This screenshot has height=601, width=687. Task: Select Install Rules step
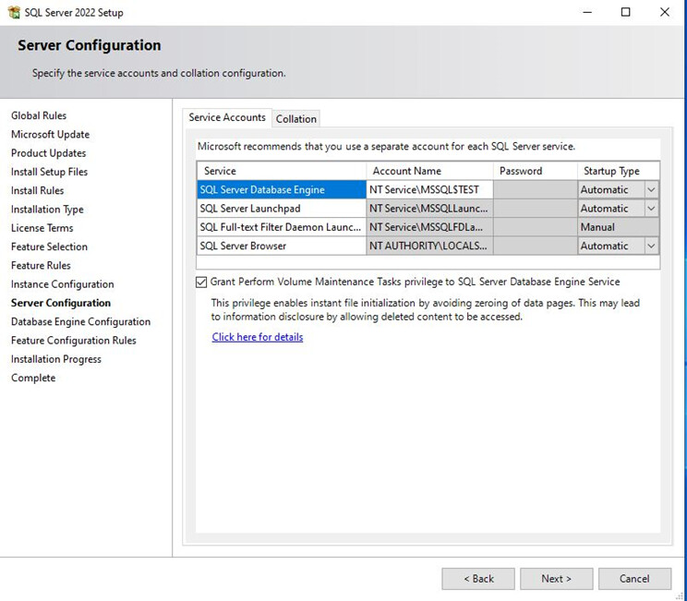[37, 190]
